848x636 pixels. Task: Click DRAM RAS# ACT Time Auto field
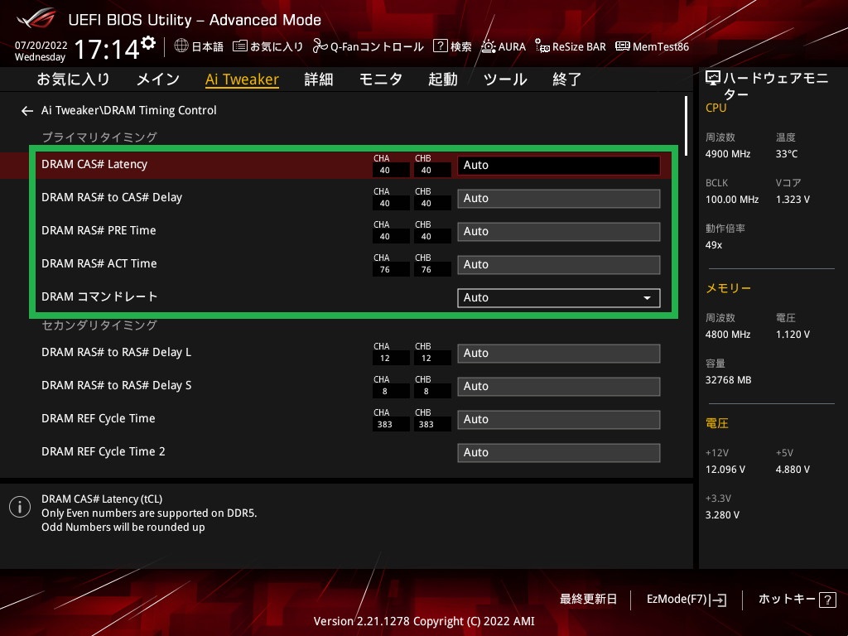[559, 264]
